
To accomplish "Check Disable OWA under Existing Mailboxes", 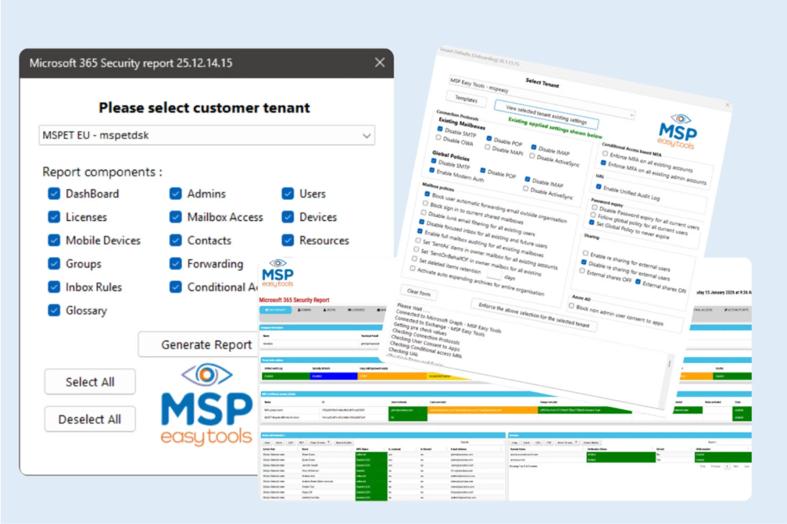I will click(x=438, y=137).
